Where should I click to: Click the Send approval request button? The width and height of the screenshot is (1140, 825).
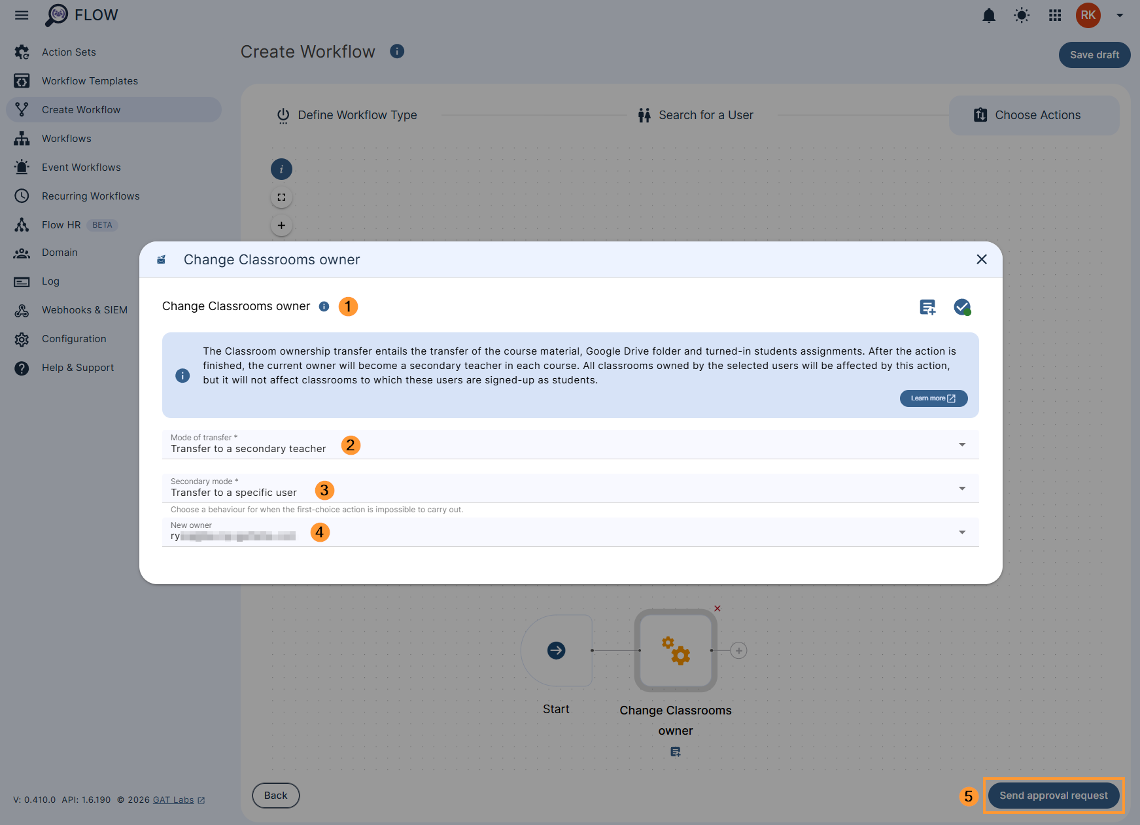1053,796
